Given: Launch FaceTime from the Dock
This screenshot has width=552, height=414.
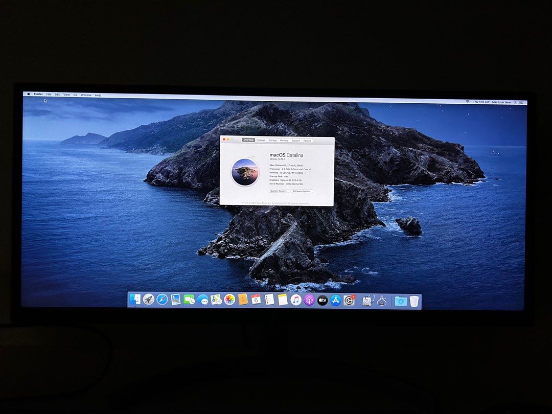Looking at the screenshot, I should (189, 300).
